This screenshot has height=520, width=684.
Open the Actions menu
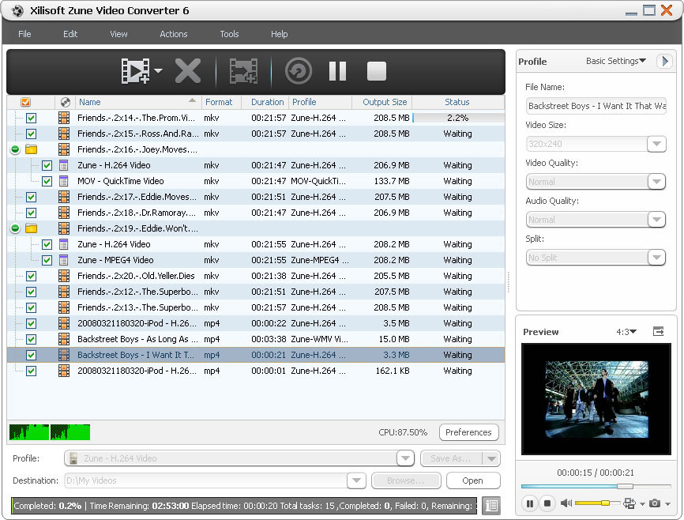tap(173, 34)
